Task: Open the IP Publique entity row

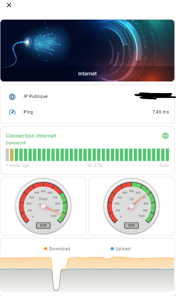Action: pos(87,97)
